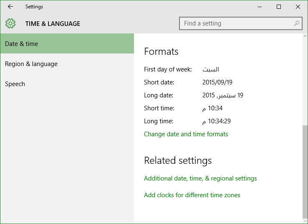Open Add clocks for different time zones
This screenshot has height=224, width=308.
pos(192,195)
